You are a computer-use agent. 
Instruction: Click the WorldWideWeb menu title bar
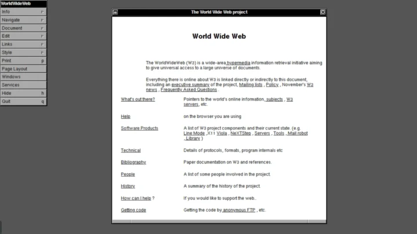23,3
